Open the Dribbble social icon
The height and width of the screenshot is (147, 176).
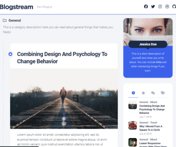click(167, 7)
